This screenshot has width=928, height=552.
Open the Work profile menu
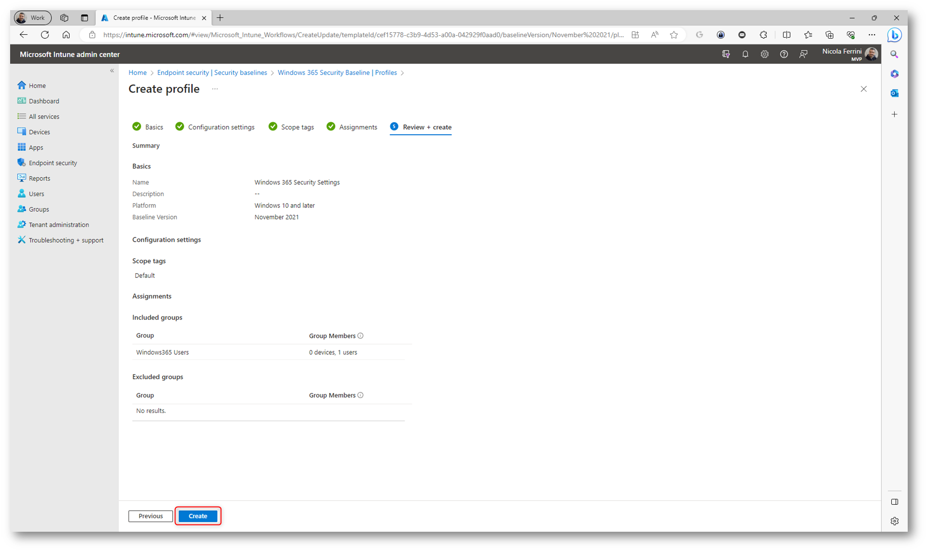tap(32, 18)
